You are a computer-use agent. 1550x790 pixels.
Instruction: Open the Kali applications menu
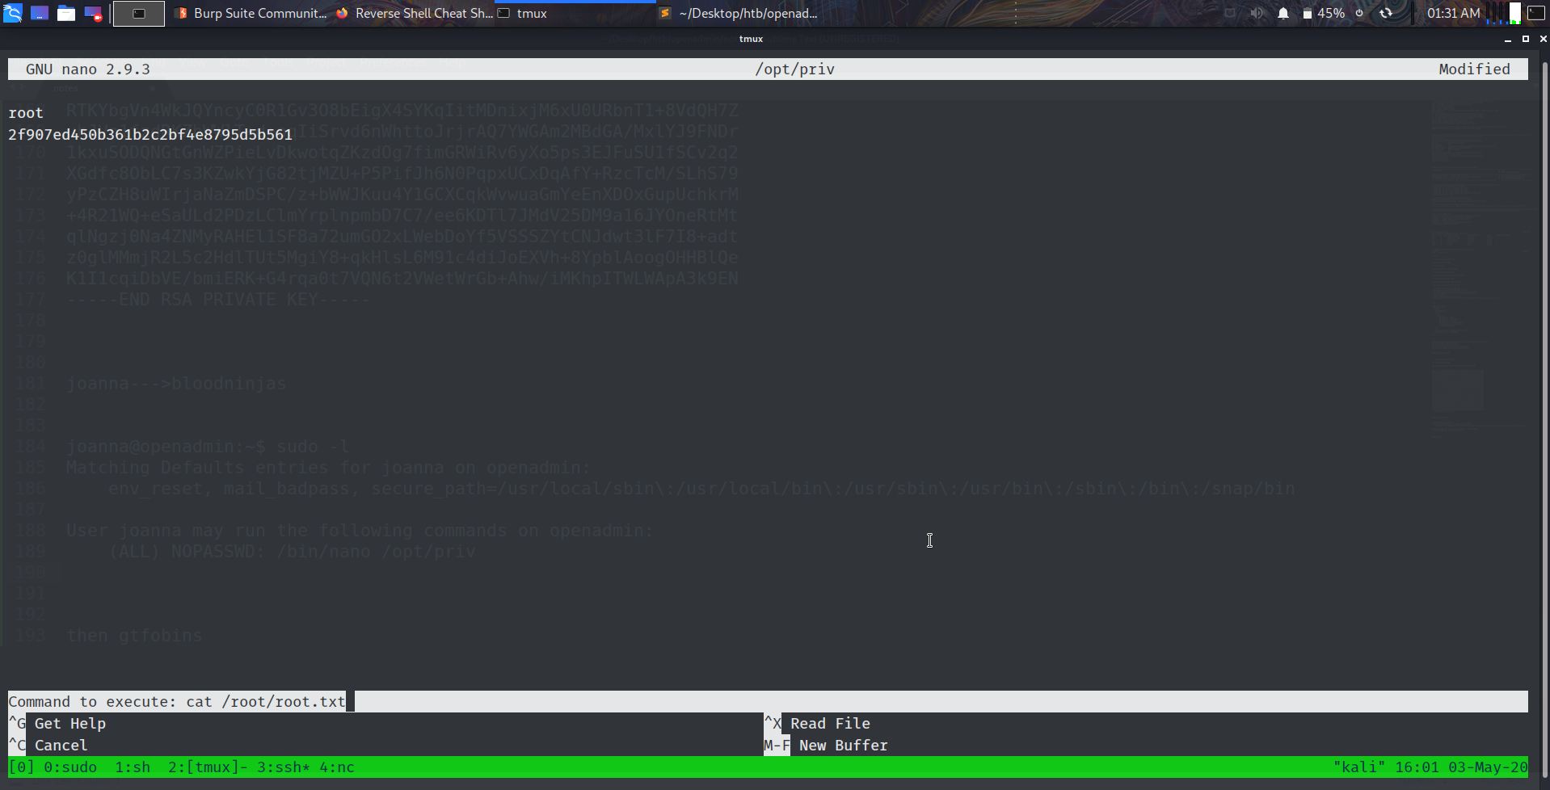pyautogui.click(x=13, y=13)
